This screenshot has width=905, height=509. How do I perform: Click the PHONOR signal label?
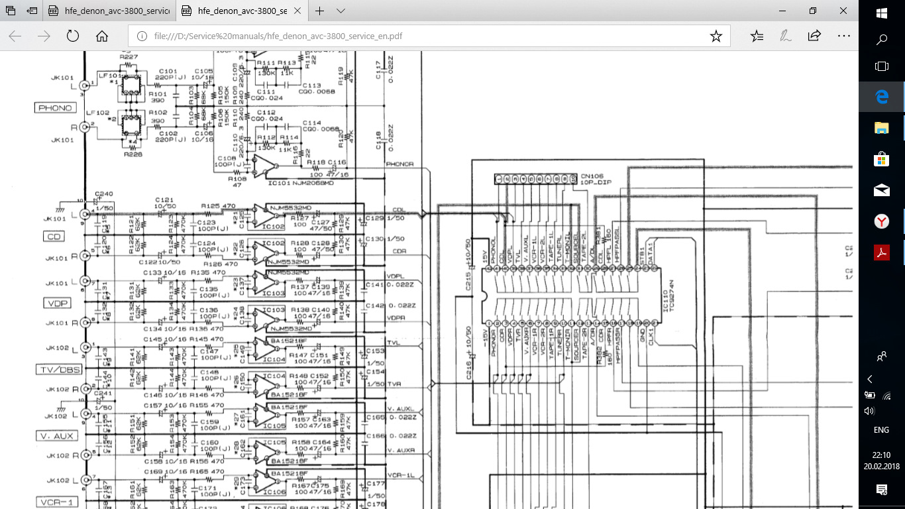[x=399, y=164]
